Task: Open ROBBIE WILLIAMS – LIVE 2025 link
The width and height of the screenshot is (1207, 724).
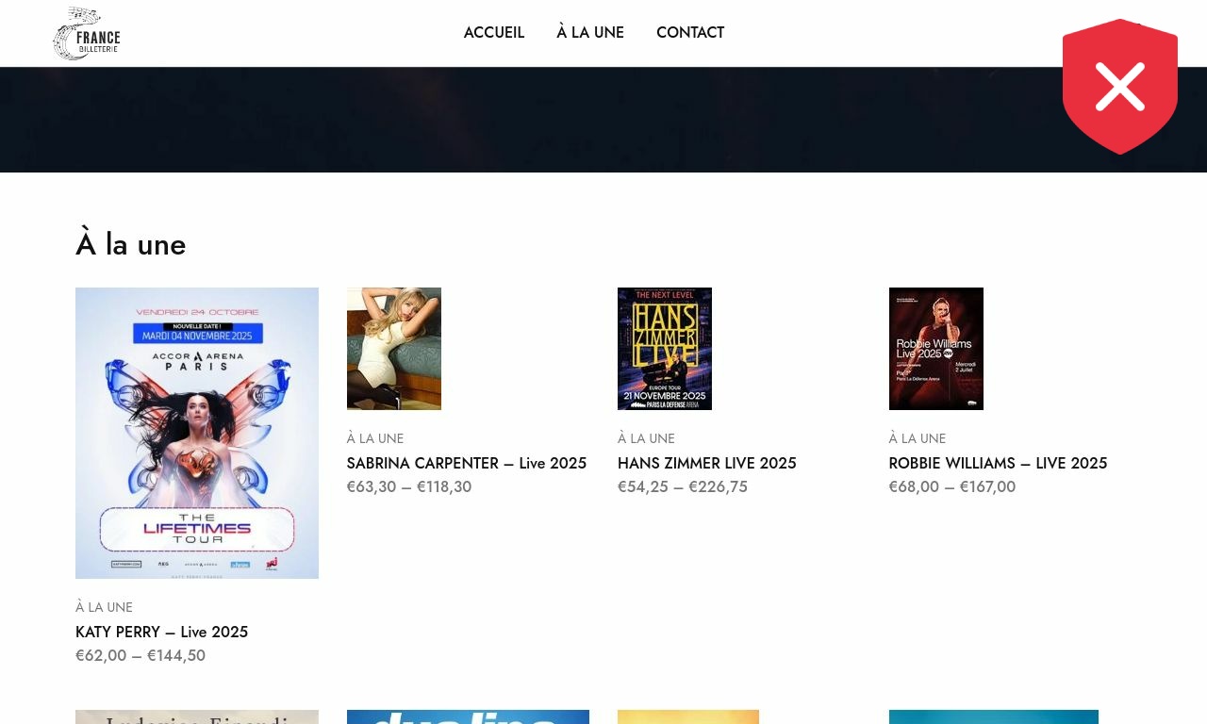Action: 998,463
